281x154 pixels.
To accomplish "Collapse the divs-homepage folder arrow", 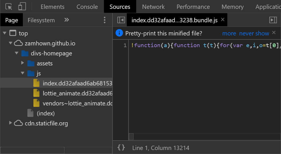I will tap(17, 53).
